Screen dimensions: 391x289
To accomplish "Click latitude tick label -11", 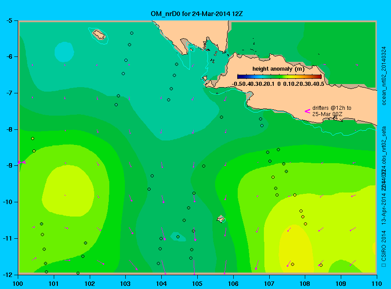I will (8, 238).
